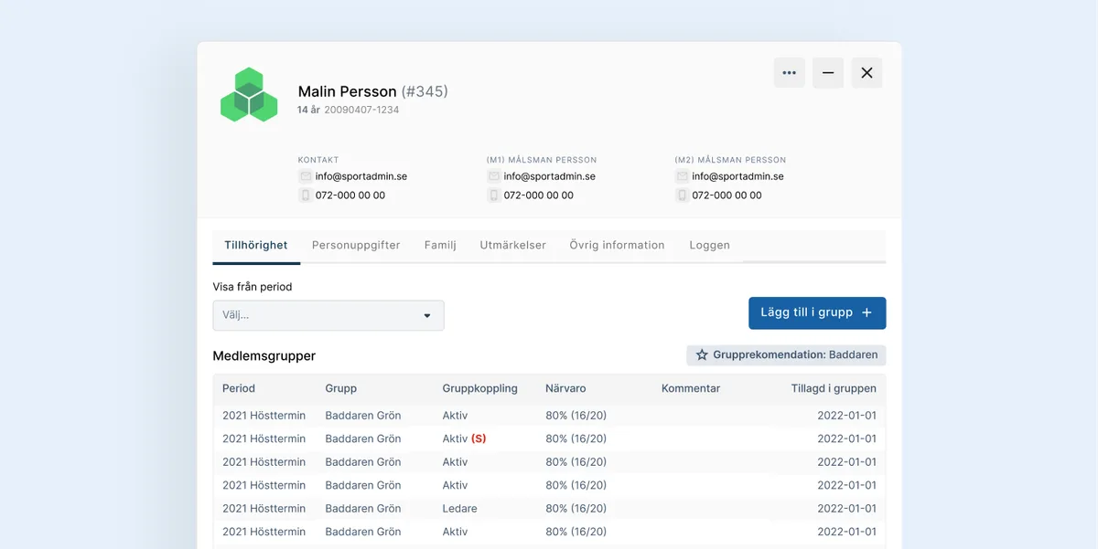Viewport: 1098px width, 549px height.
Task: Click the green hexagon club logo
Action: 249,95
